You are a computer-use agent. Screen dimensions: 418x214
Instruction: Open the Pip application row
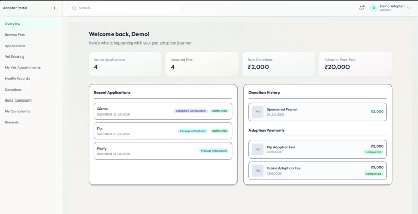163,131
